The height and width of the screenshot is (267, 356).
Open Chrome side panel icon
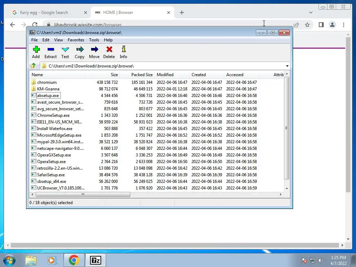[321, 25]
